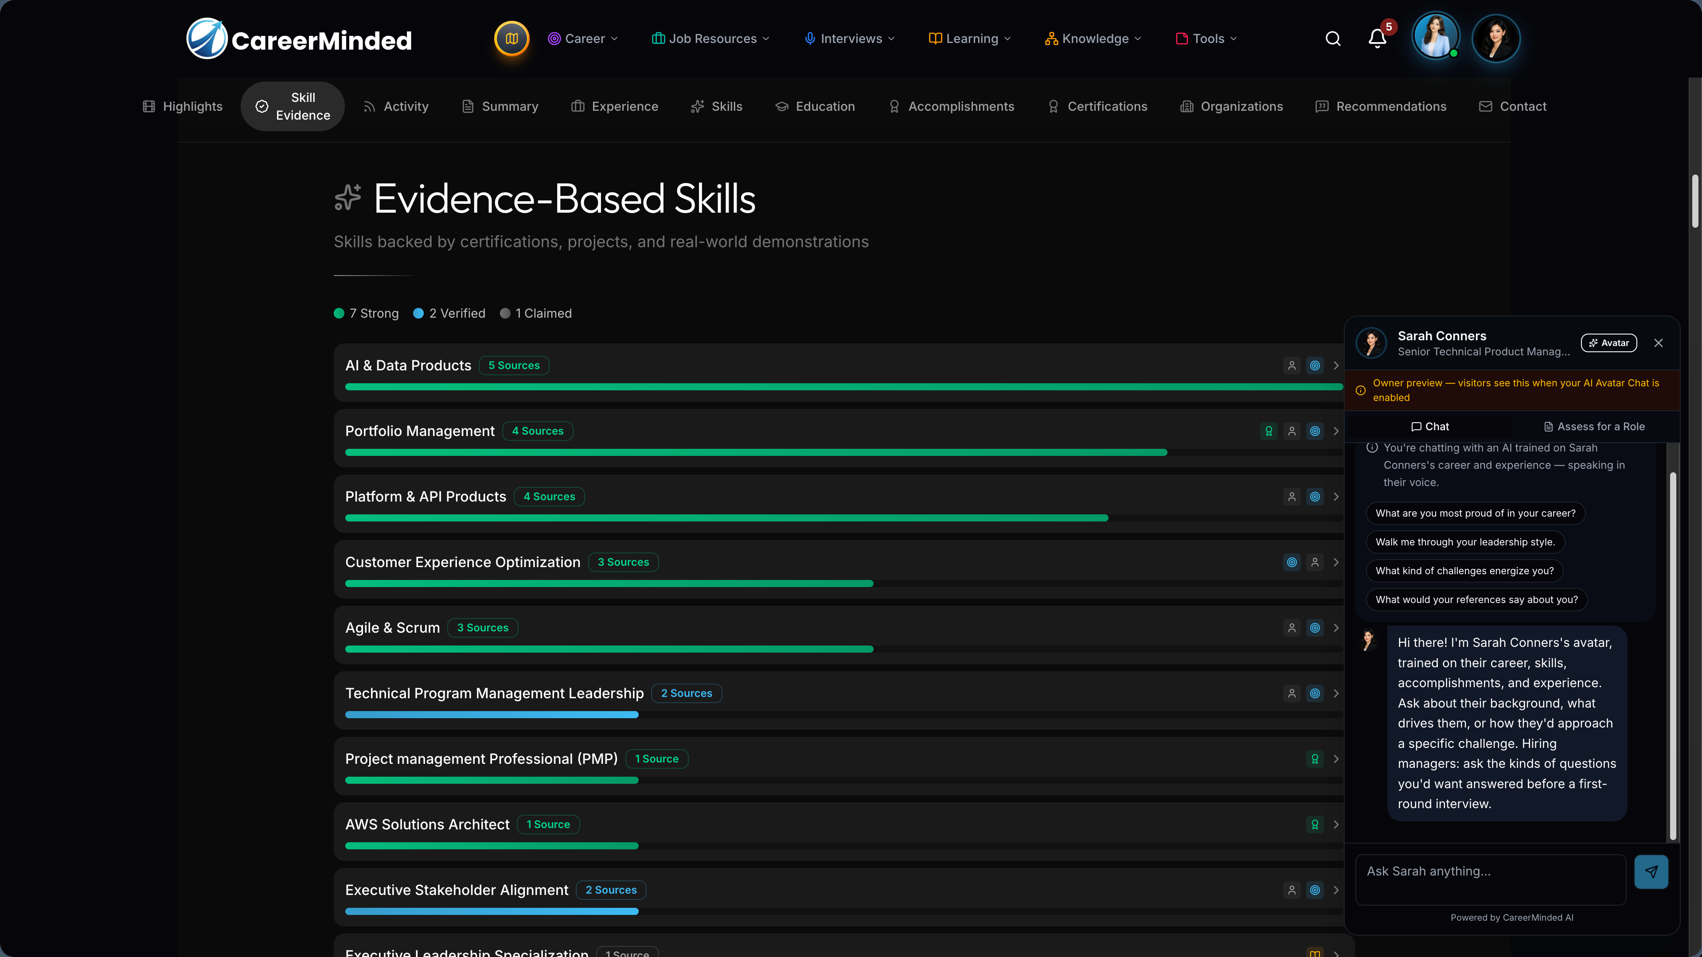Click "What kind of challenges energize you?" suggestion
Image resolution: width=1702 pixels, height=957 pixels.
[x=1464, y=571]
